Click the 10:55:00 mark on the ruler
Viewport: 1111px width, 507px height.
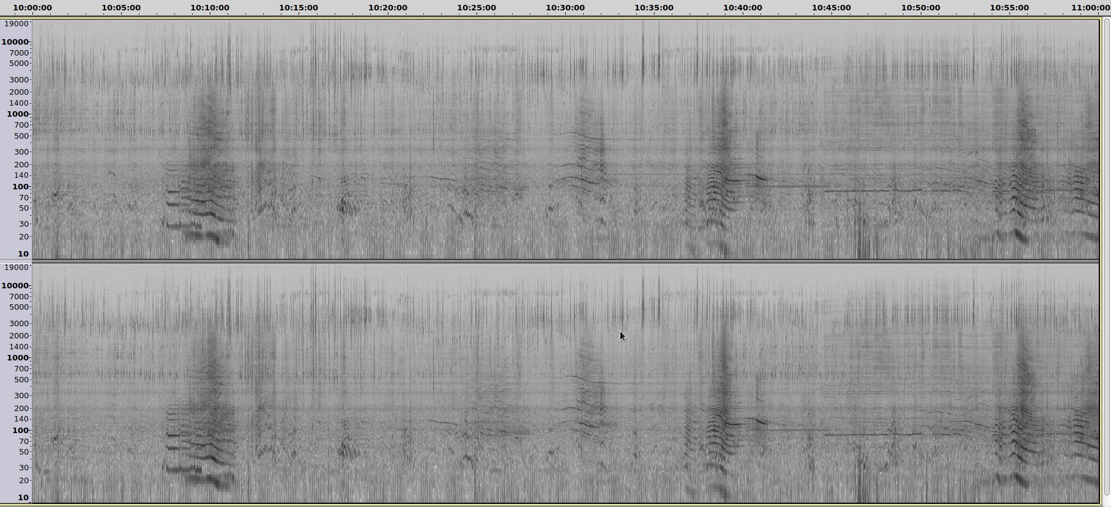(1009, 8)
